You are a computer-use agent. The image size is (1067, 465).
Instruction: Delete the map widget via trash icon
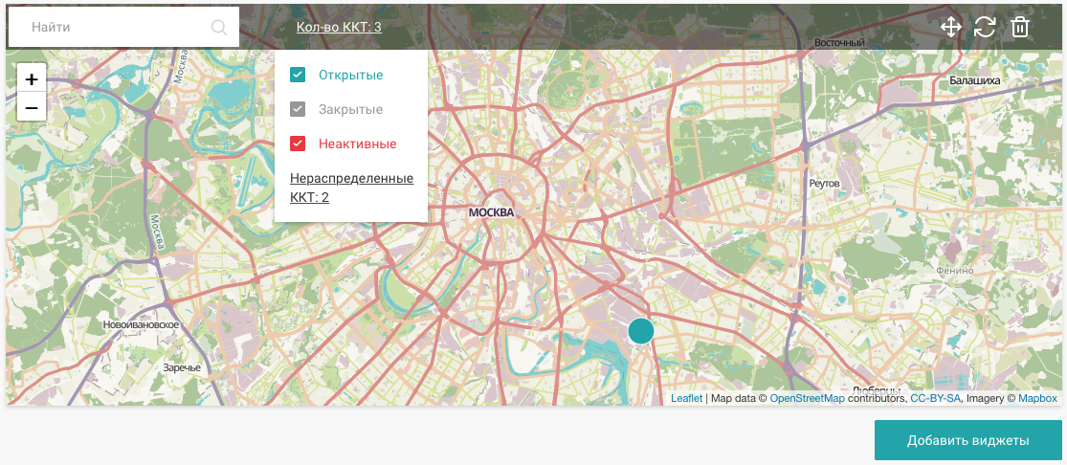pos(1019,27)
